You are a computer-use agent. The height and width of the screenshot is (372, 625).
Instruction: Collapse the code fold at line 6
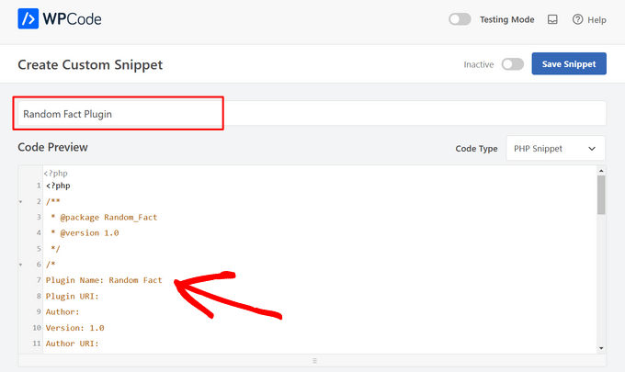pyautogui.click(x=21, y=265)
